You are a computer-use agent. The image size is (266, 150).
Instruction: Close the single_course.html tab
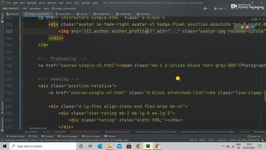[x=51, y=14]
